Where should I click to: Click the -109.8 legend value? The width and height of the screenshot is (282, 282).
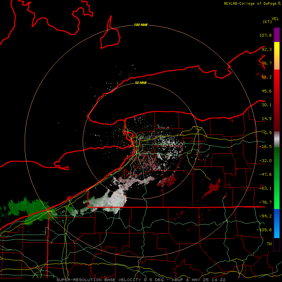(264, 230)
